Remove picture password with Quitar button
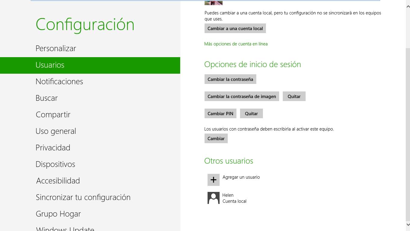This screenshot has width=410, height=231. pos(294,97)
